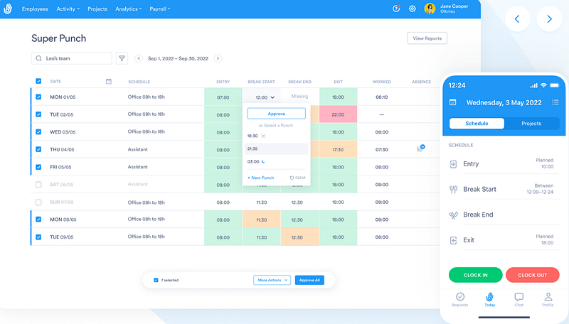Open the Analytics menu dropdown
Image resolution: width=569 pixels, height=324 pixels.
(129, 9)
